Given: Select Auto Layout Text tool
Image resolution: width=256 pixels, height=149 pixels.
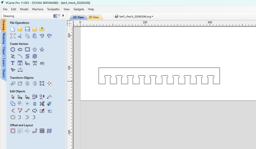Looking at the screenshot, I should coord(20,63).
